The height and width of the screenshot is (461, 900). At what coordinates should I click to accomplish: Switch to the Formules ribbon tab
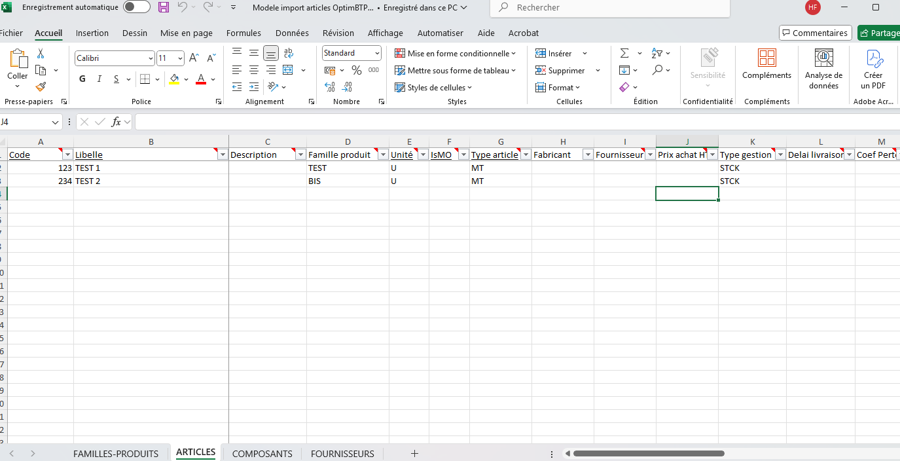[243, 33]
